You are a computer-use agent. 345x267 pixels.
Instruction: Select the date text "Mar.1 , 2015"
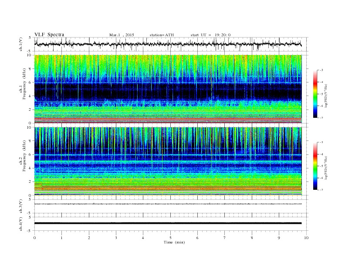(x=122, y=35)
